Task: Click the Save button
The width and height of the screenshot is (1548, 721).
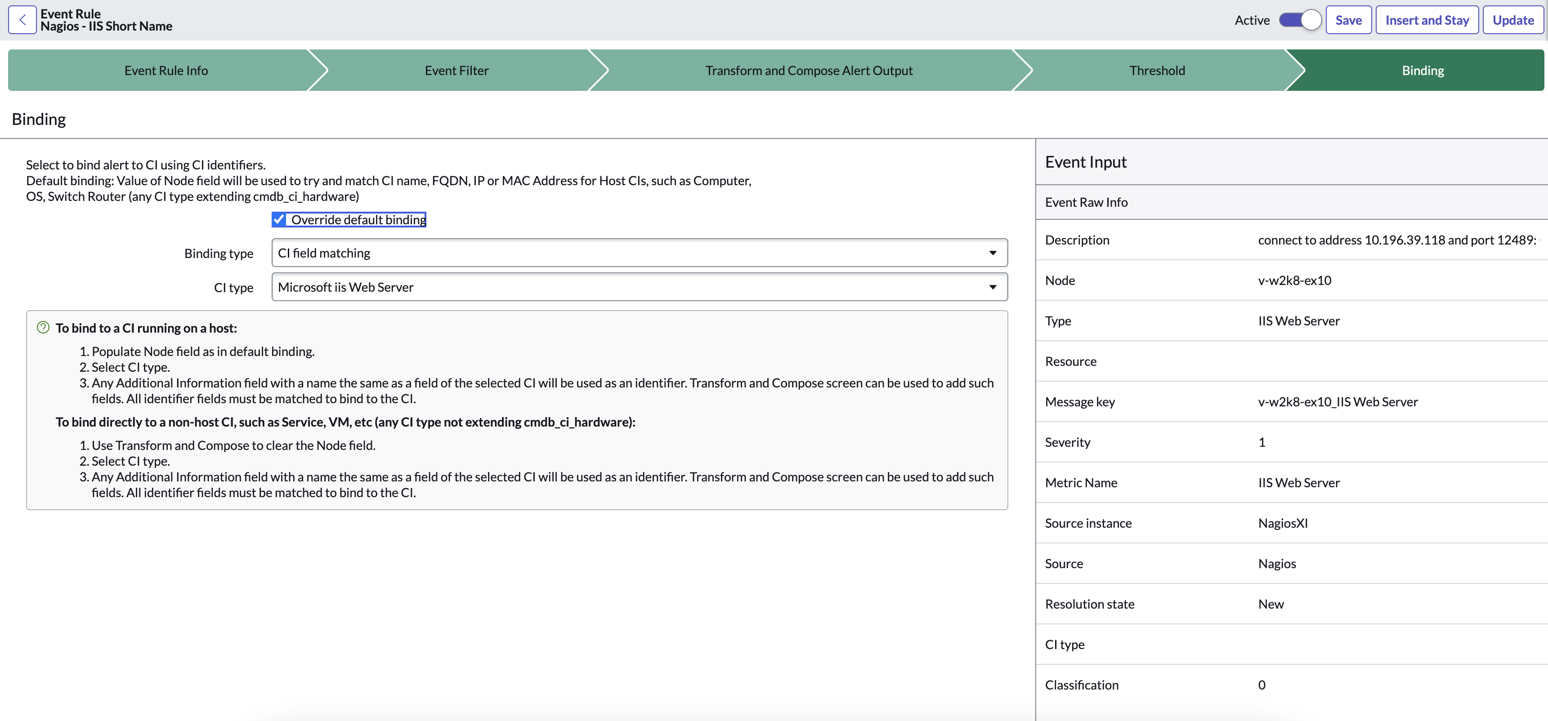Action: [1348, 20]
